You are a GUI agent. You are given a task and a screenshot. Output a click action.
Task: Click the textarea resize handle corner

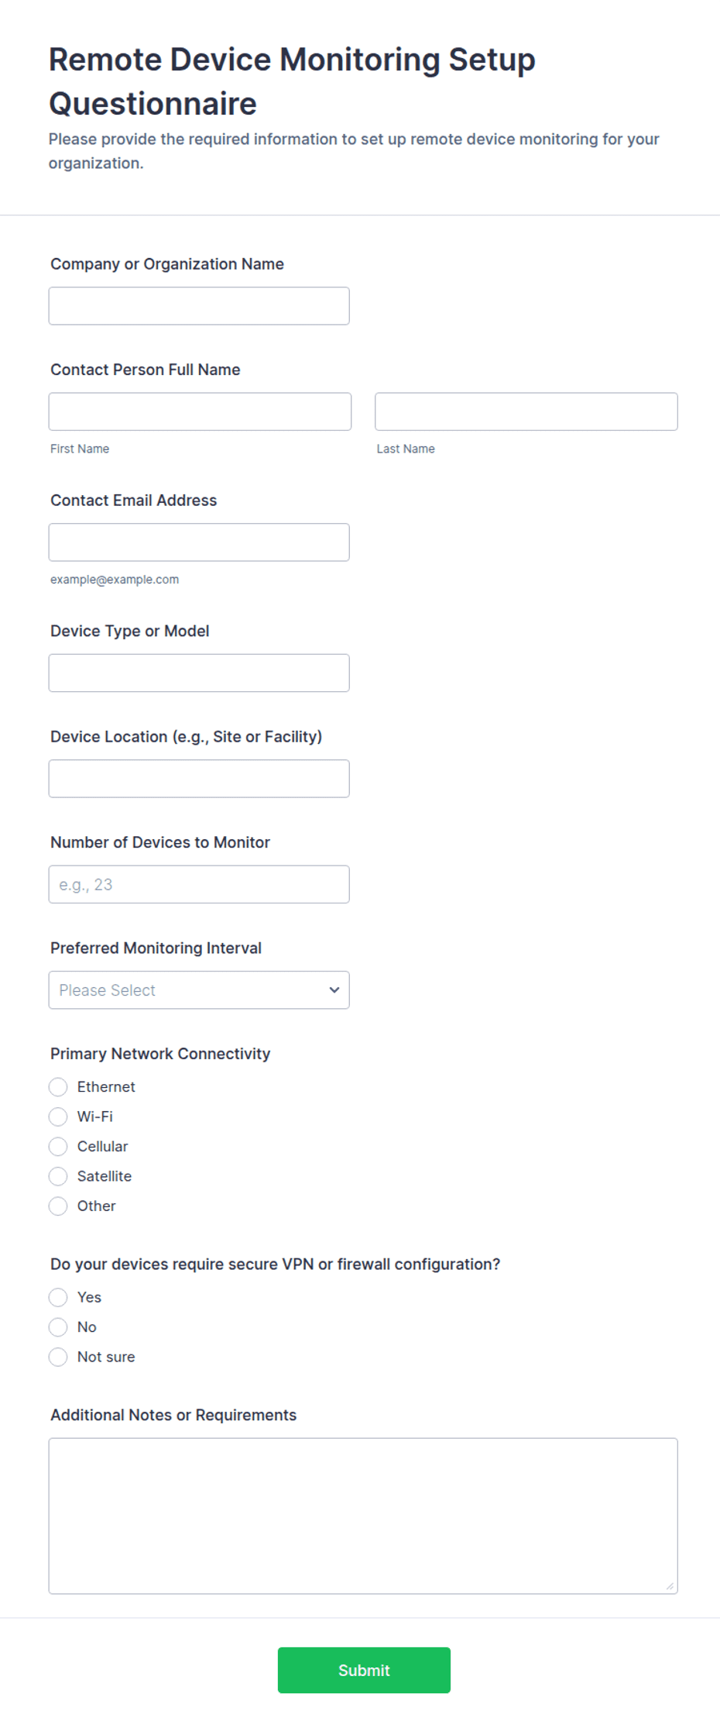[670, 1586]
